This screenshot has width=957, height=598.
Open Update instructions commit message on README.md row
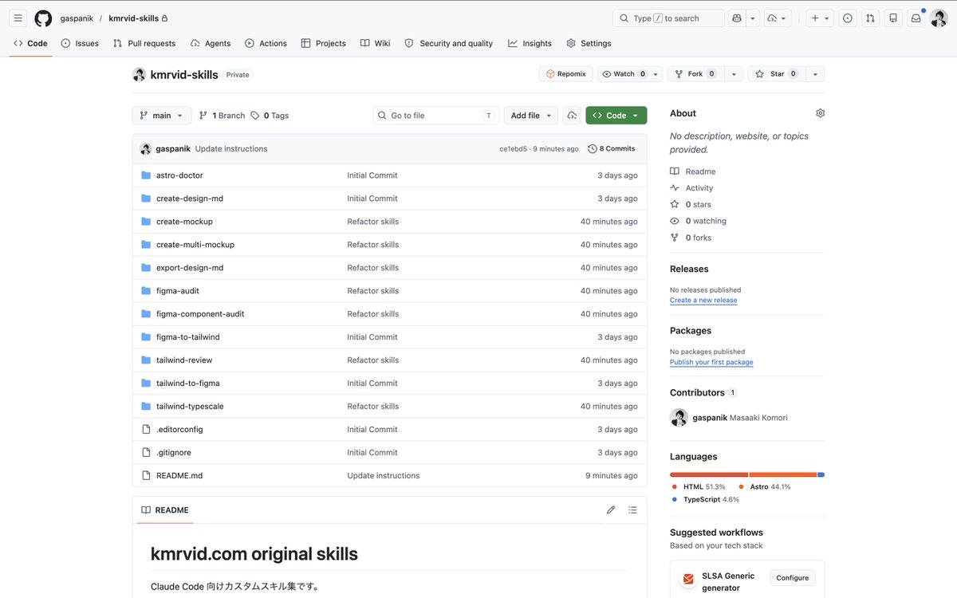click(x=383, y=476)
